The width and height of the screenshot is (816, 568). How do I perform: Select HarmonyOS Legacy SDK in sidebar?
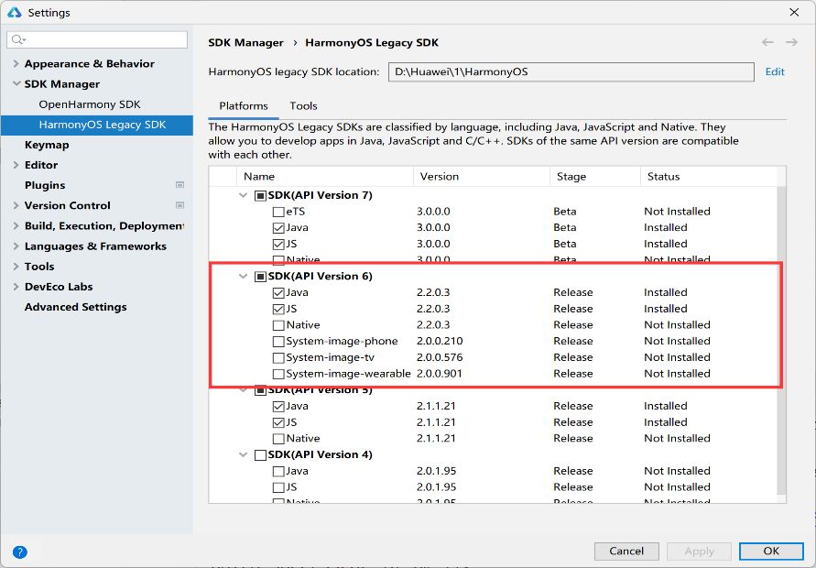point(97,125)
